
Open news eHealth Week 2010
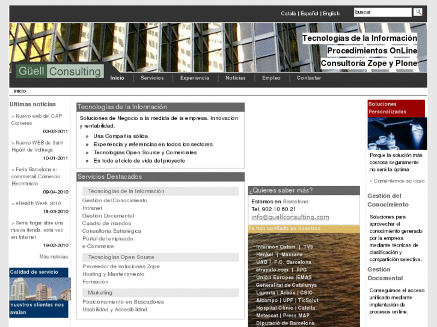[36, 203]
